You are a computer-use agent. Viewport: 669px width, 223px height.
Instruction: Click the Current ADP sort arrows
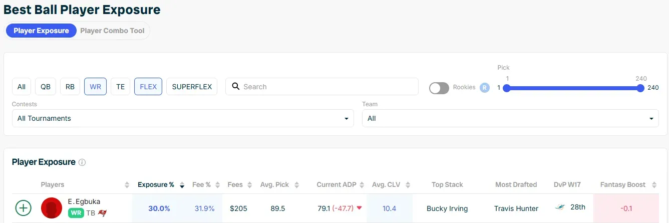coord(362,185)
